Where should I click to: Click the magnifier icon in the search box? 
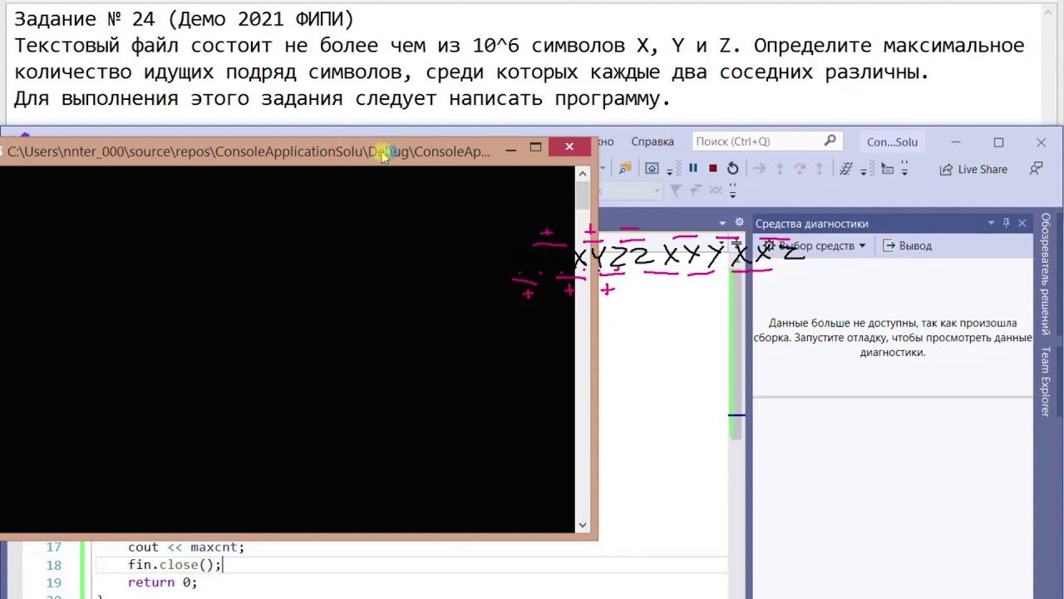[x=830, y=141]
